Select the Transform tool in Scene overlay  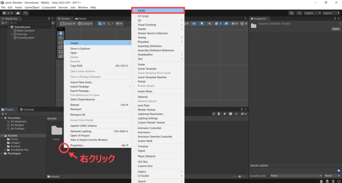tap(61, 56)
